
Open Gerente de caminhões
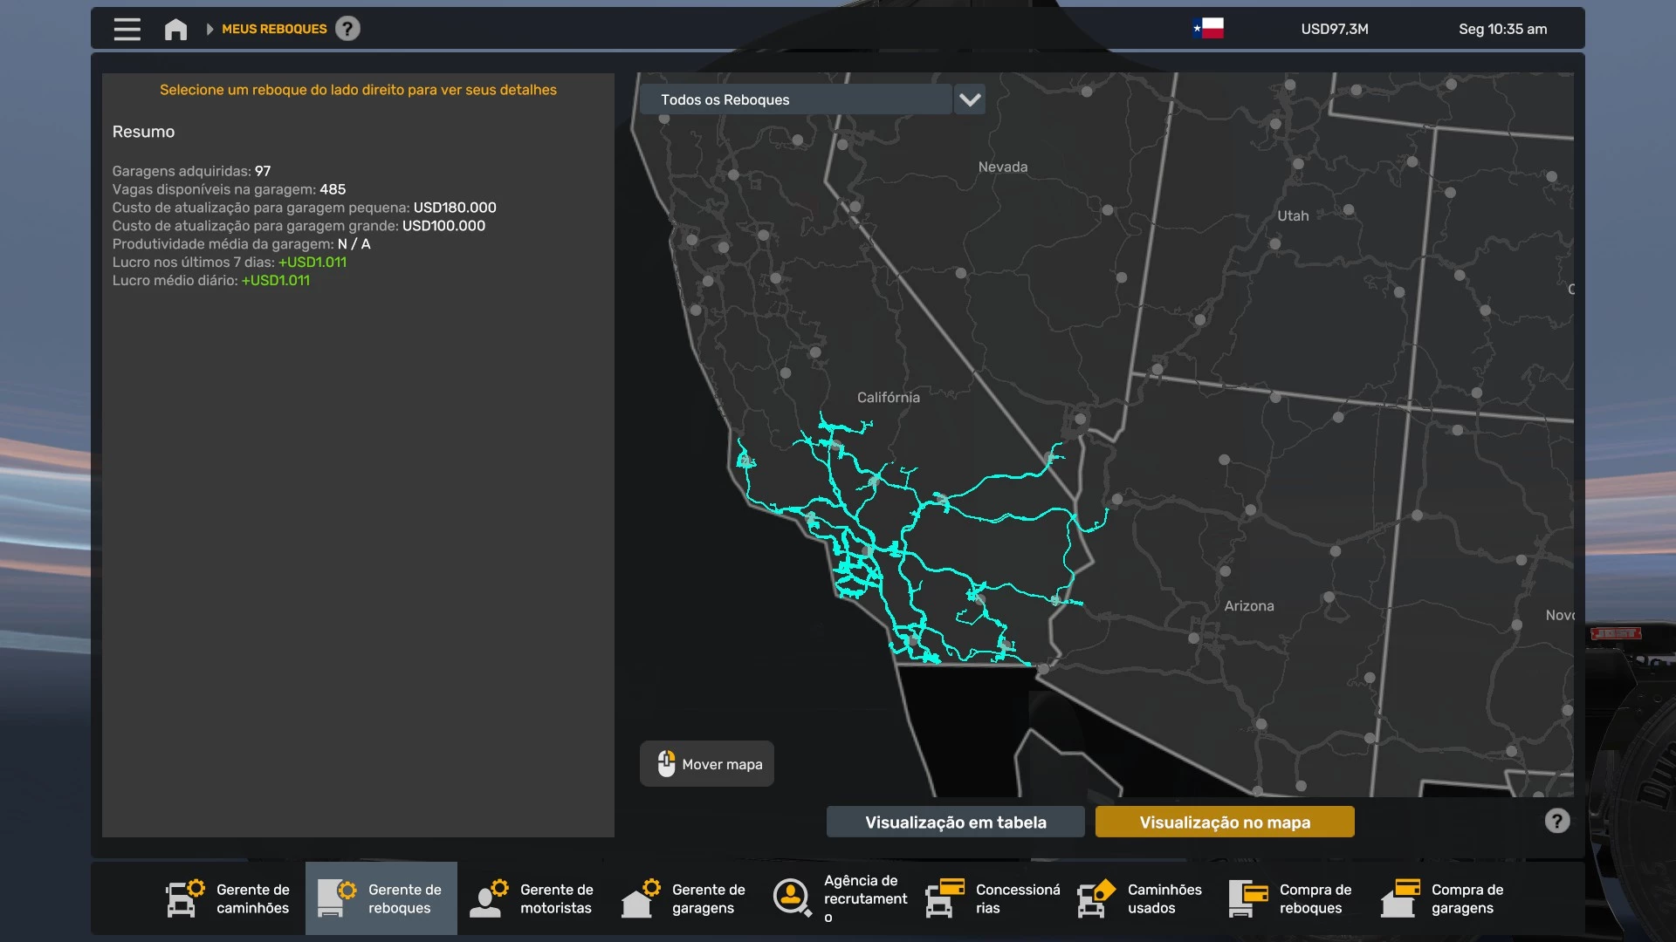point(230,898)
